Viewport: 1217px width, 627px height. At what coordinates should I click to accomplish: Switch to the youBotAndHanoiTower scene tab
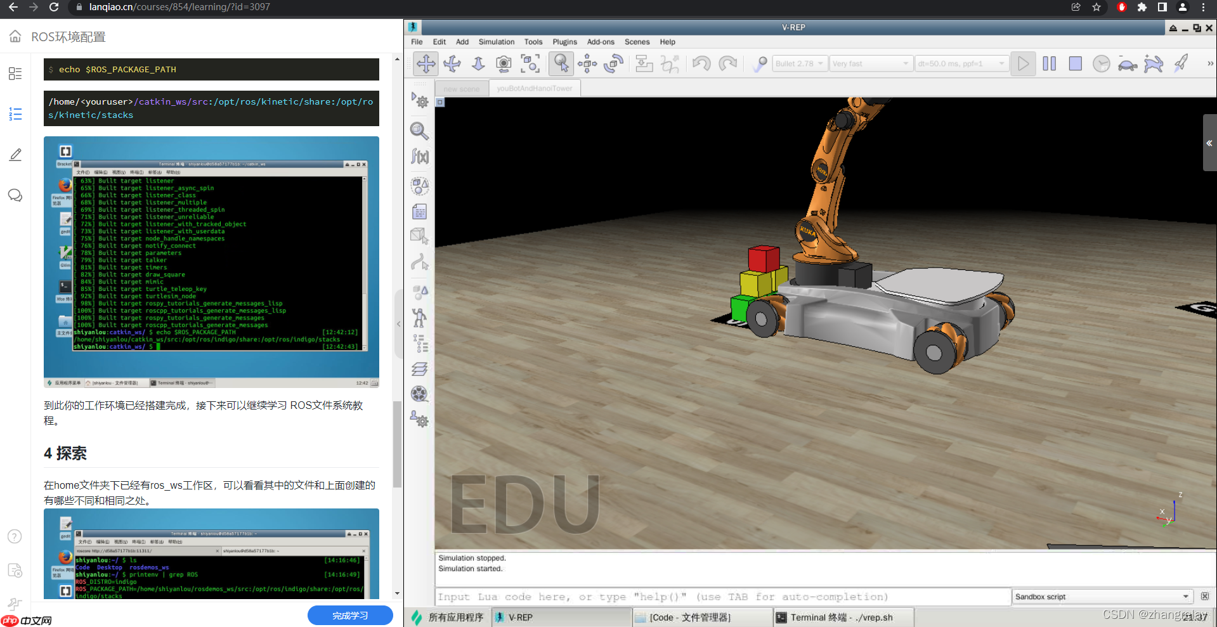[x=535, y=87]
